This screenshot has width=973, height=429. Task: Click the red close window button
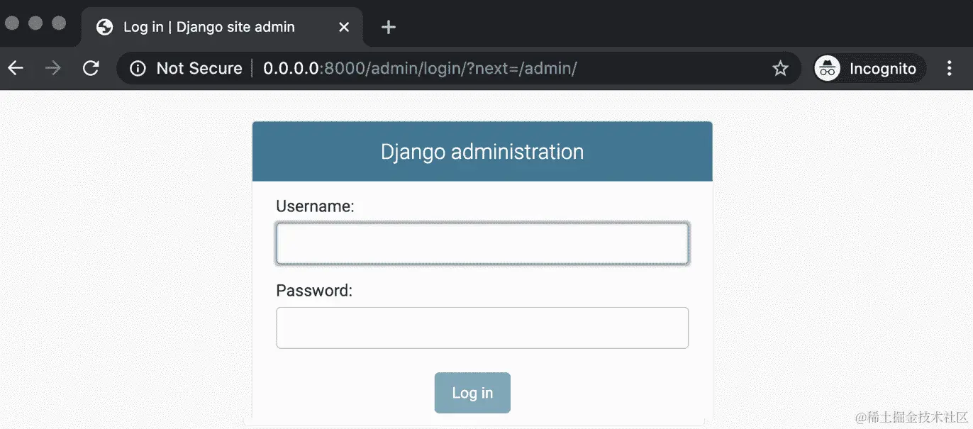point(11,23)
